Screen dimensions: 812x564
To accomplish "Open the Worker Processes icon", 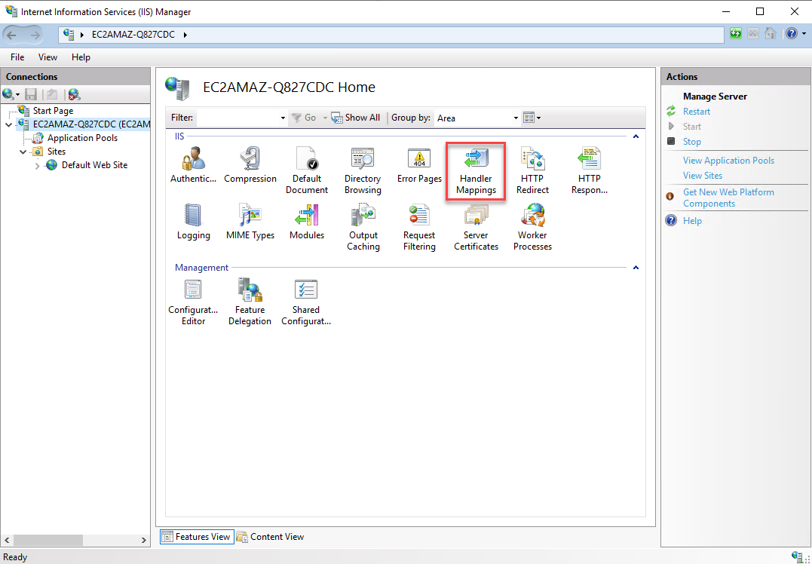I will 532,227.
